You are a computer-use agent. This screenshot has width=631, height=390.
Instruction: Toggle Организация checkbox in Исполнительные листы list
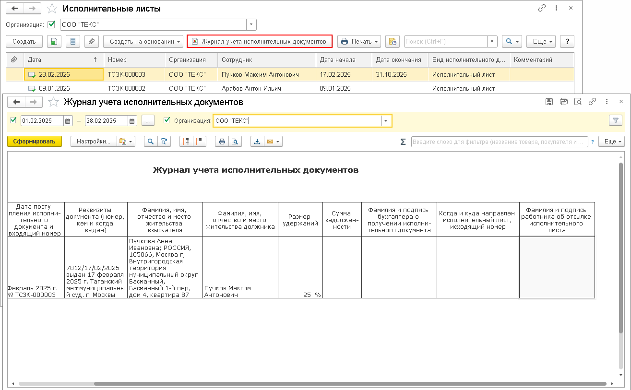(x=51, y=24)
